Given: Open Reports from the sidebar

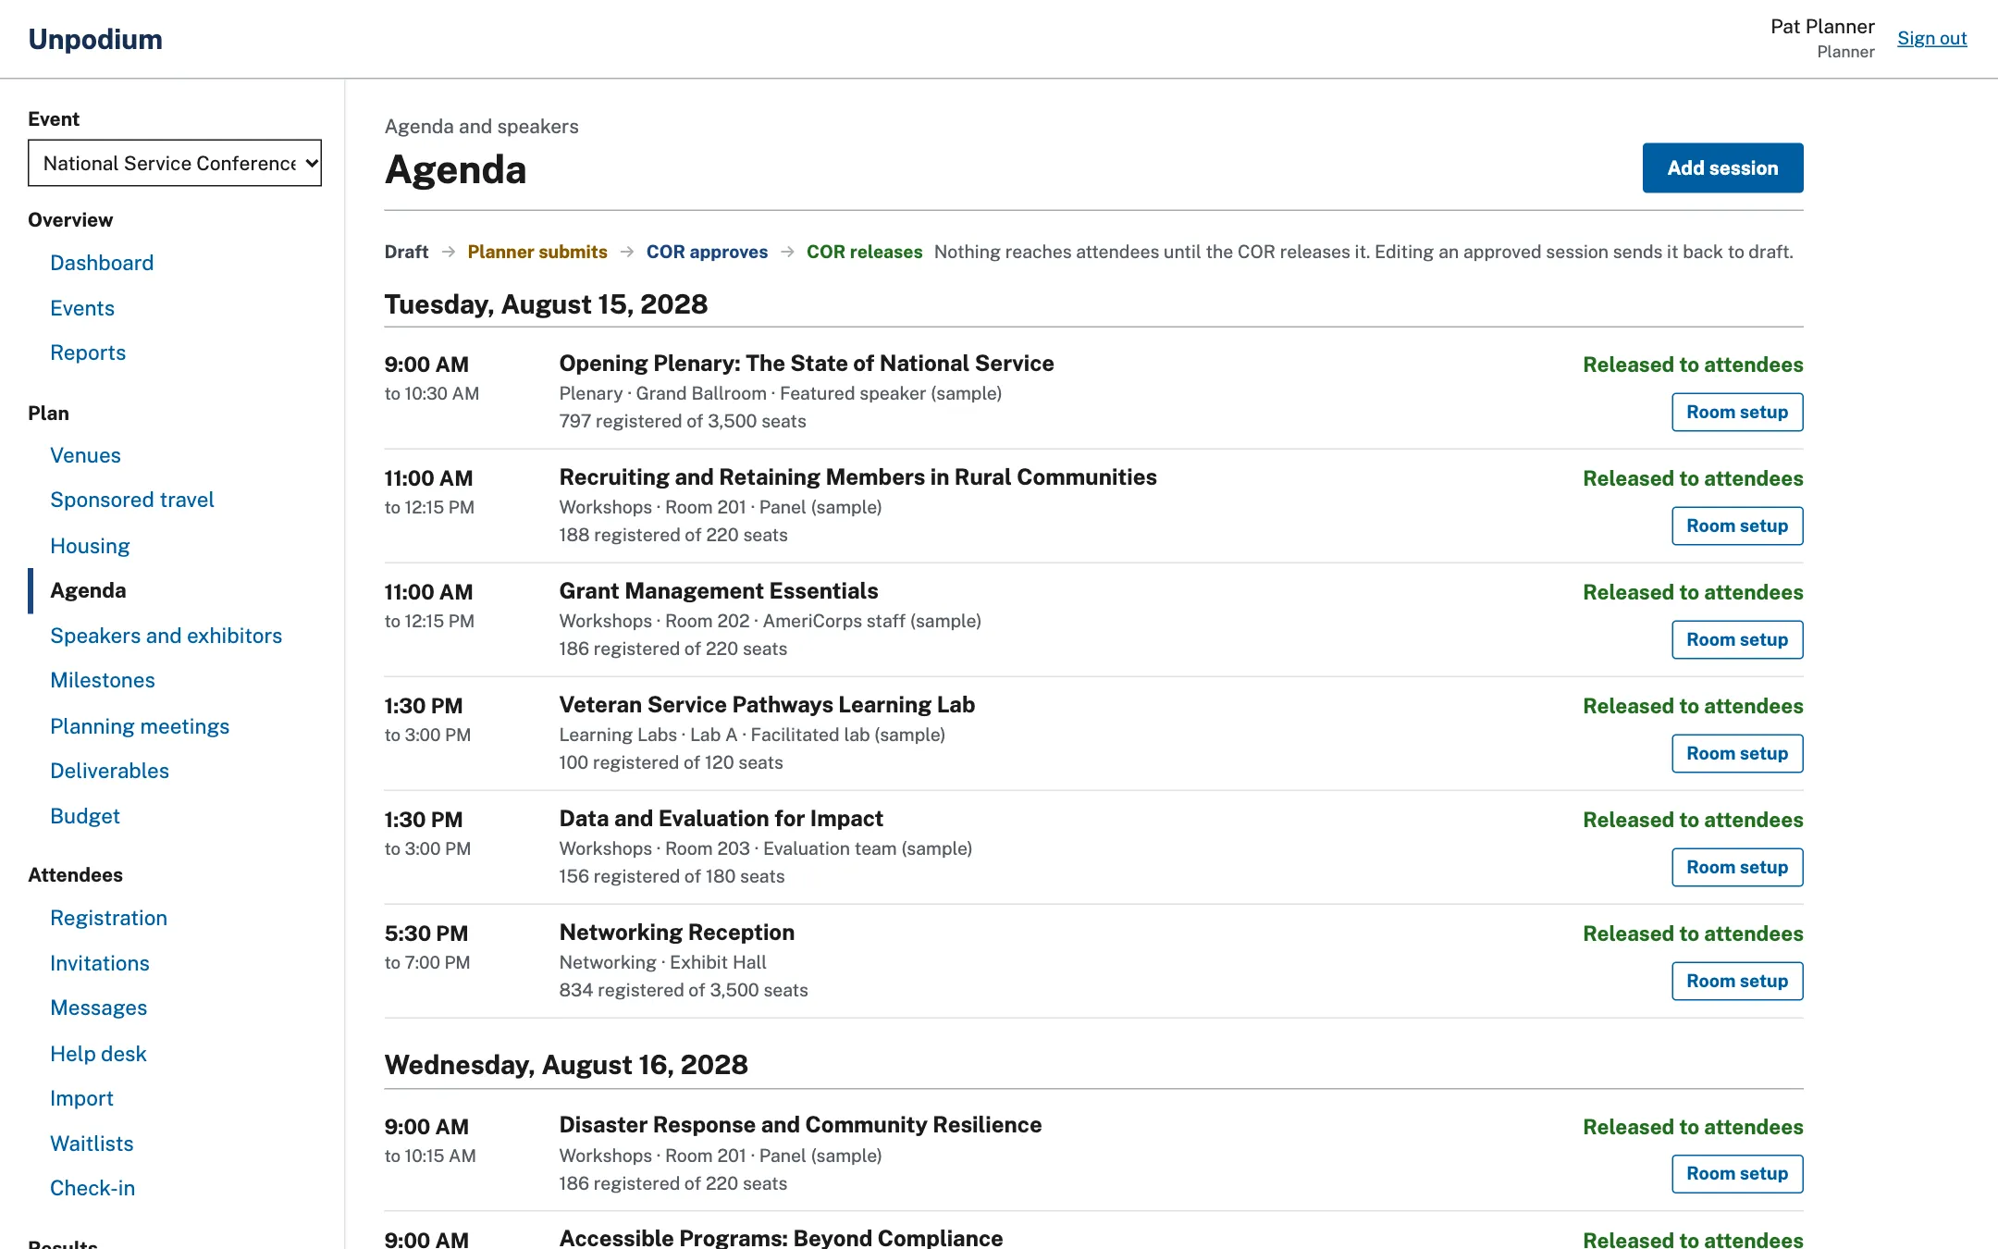Looking at the screenshot, I should tap(88, 352).
